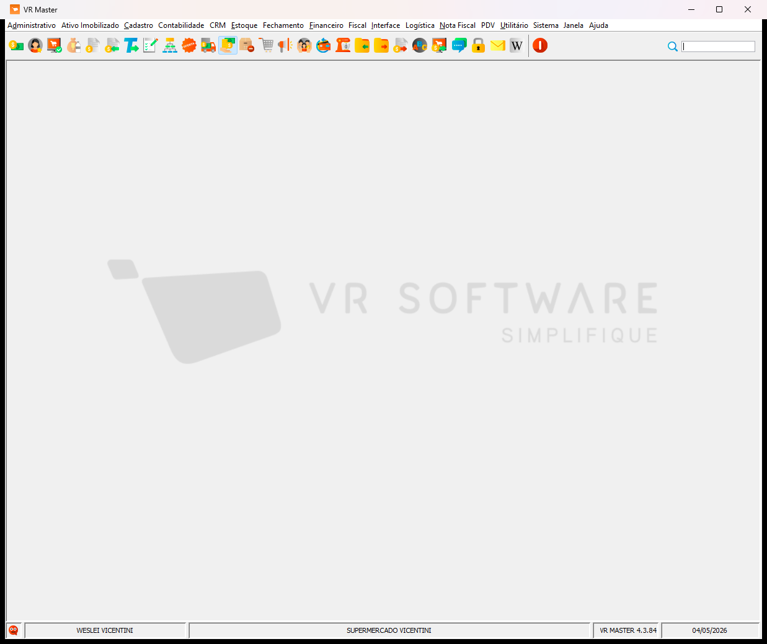This screenshot has height=644, width=767.
Task: Open the grain sack and bottle icon
Action: pyautogui.click(x=74, y=45)
